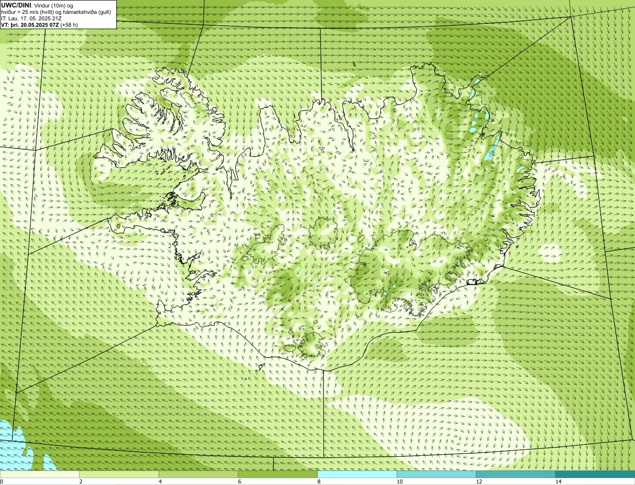
Task: Click the teal 12–14 legend swatch
Action: coord(516,474)
